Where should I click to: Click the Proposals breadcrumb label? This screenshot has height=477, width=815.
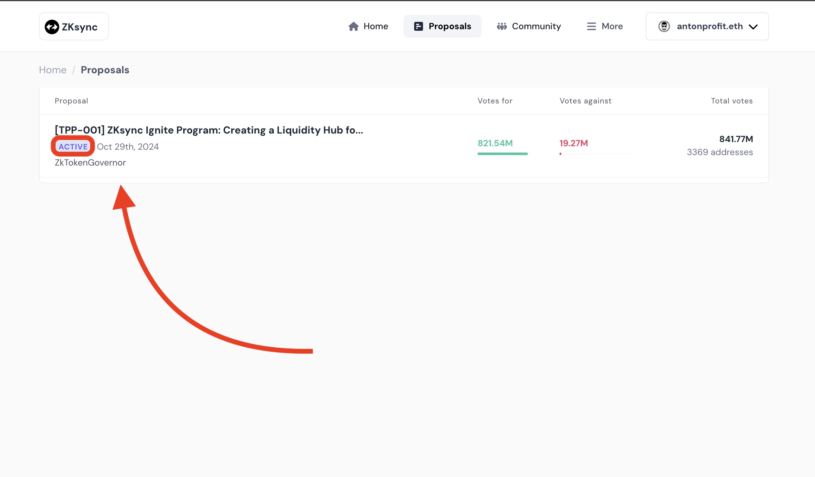(x=105, y=70)
